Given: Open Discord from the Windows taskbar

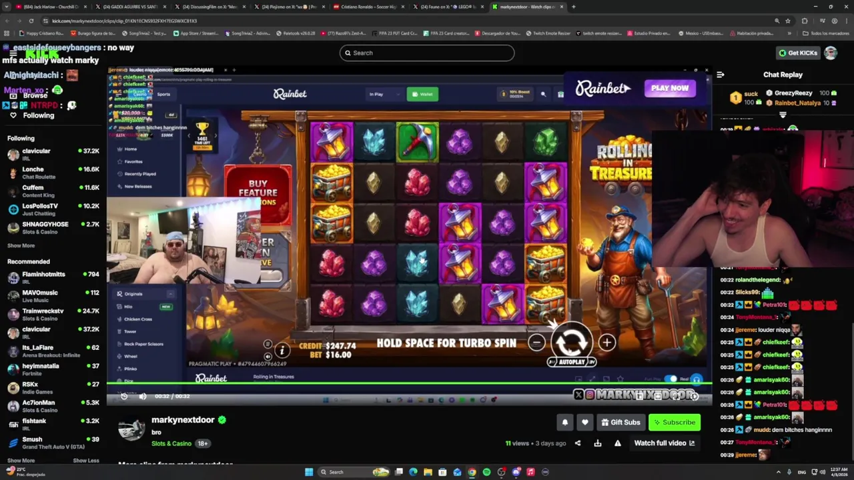Looking at the screenshot, I should pos(516,472).
